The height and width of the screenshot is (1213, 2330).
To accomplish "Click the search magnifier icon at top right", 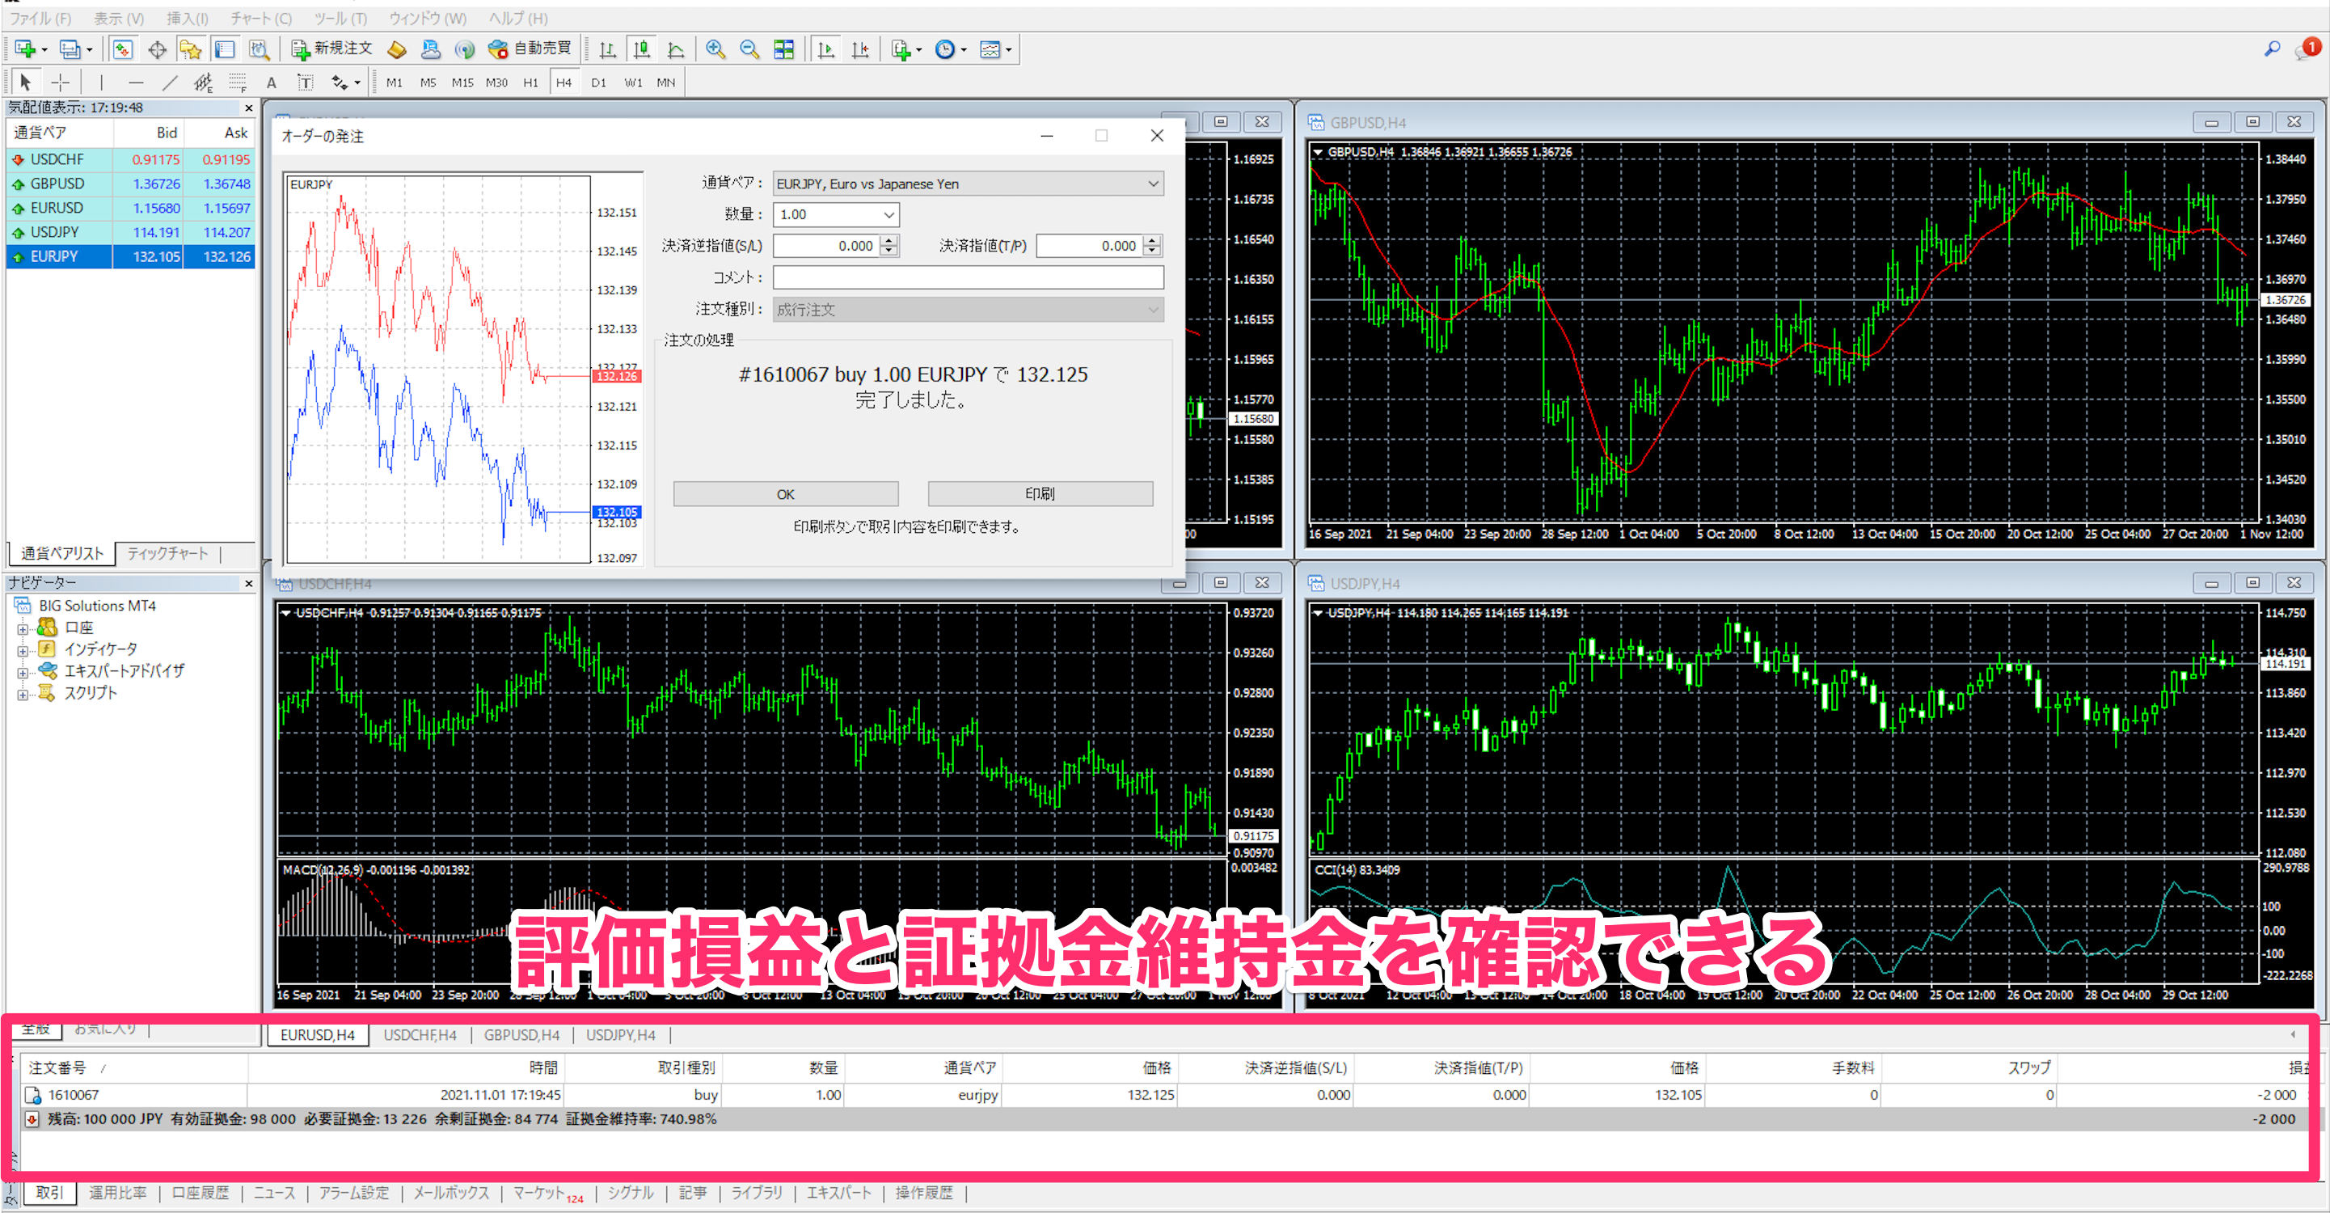I will tap(2271, 49).
